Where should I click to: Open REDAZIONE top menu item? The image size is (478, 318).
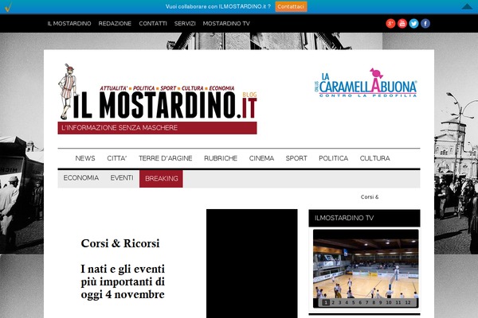click(115, 23)
